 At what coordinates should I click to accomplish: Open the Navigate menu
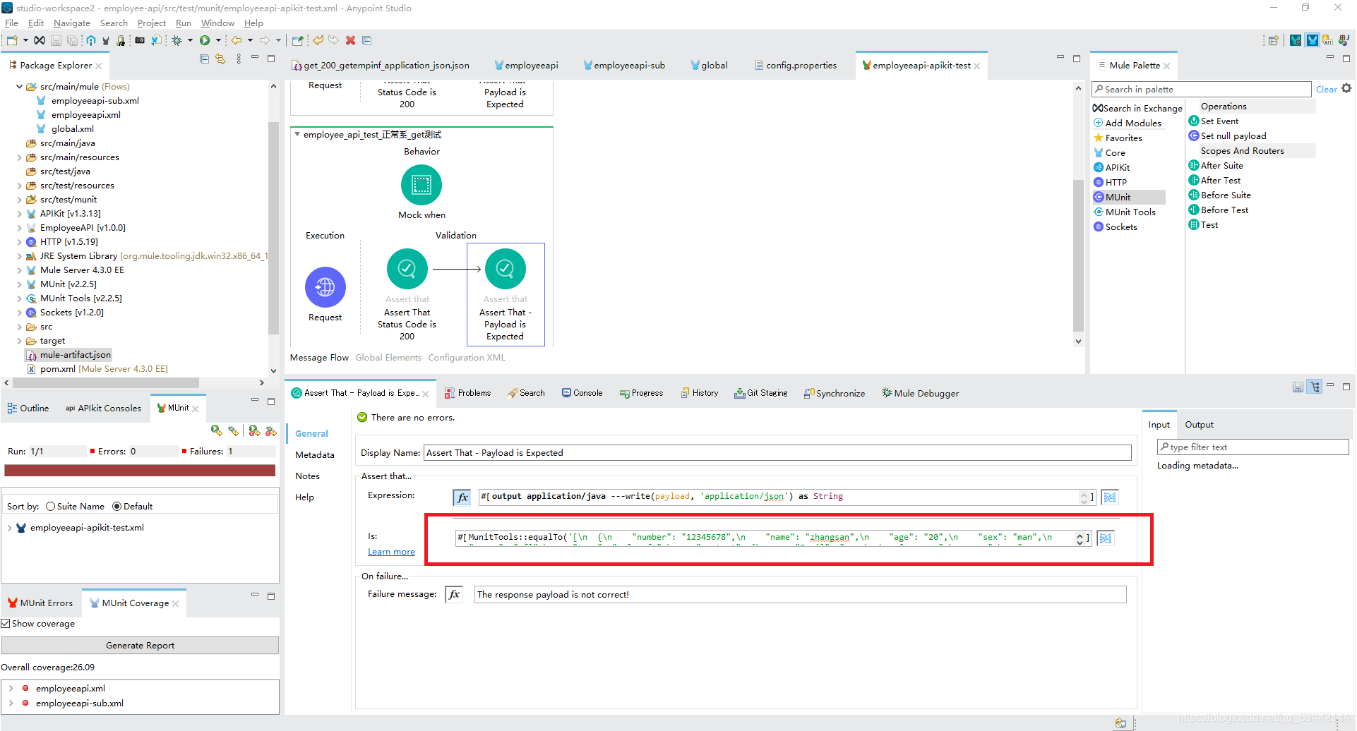point(72,23)
